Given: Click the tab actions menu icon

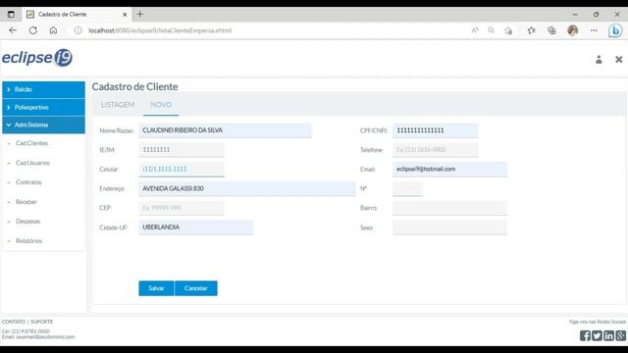Looking at the screenshot, I should (11, 15).
